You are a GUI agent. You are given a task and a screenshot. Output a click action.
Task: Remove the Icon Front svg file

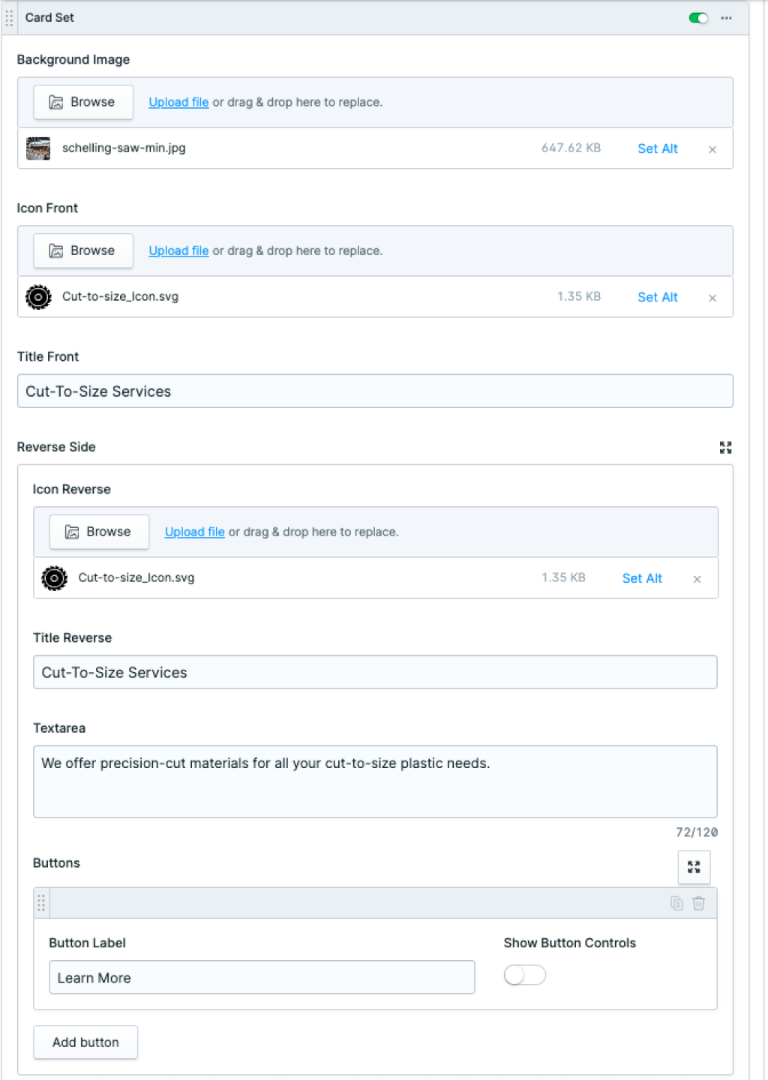tap(712, 298)
